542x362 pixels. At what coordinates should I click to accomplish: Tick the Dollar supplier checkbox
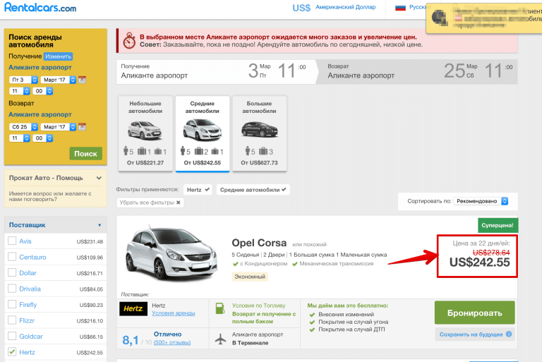(12, 272)
